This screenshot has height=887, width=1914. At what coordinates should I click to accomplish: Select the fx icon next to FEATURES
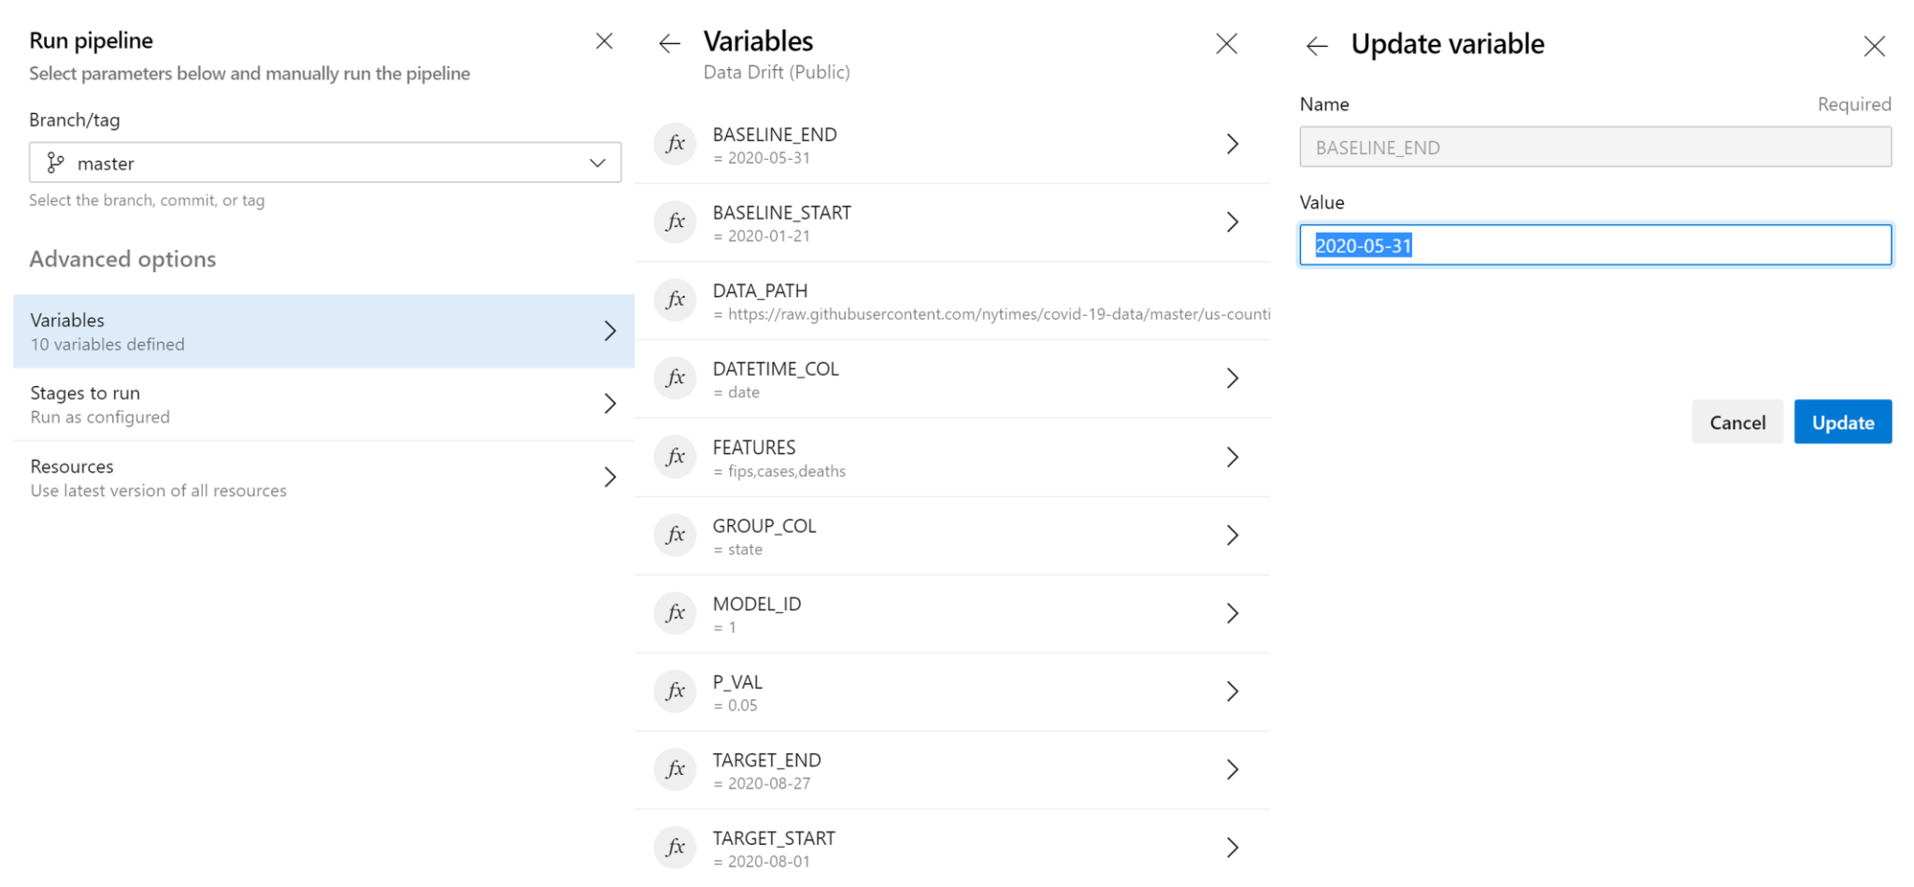click(675, 457)
